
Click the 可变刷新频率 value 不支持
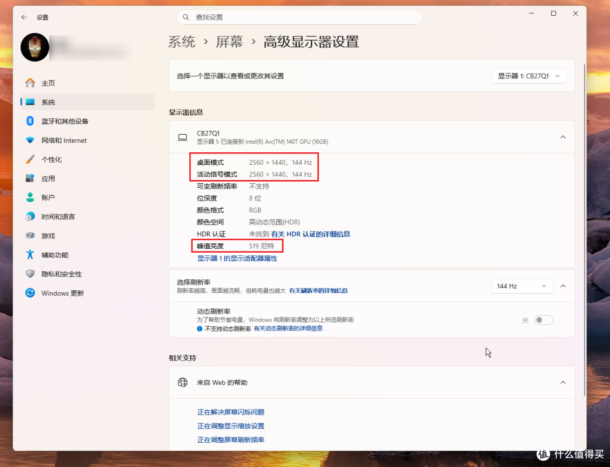coord(259,186)
